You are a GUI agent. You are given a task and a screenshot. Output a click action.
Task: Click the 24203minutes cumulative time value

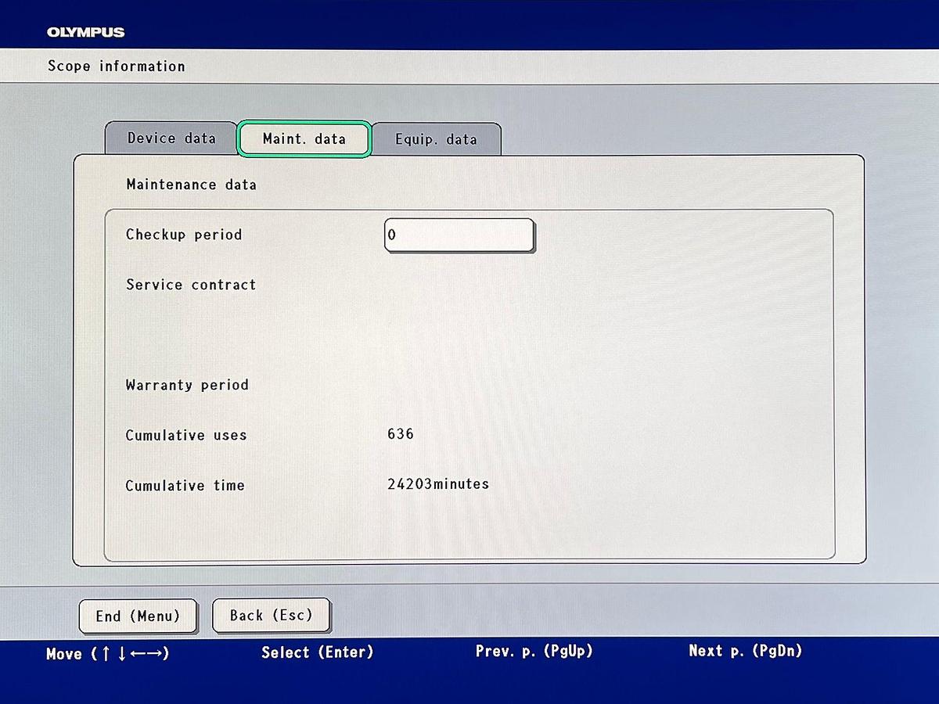[438, 484]
